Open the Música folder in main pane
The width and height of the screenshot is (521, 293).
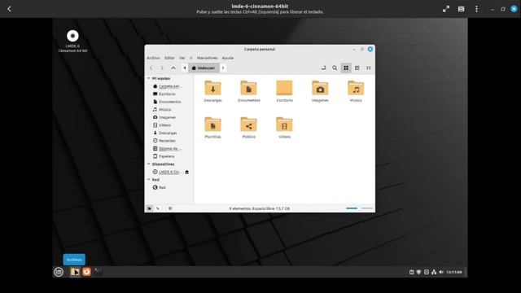click(x=356, y=91)
